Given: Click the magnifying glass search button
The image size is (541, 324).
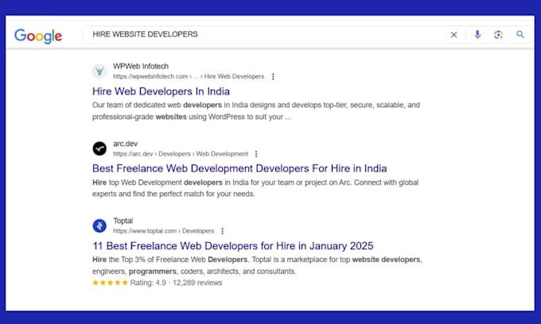Looking at the screenshot, I should coord(520,35).
